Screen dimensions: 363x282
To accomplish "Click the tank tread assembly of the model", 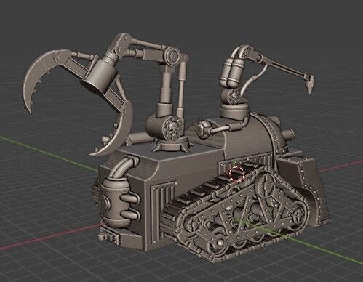I will click(x=235, y=213).
